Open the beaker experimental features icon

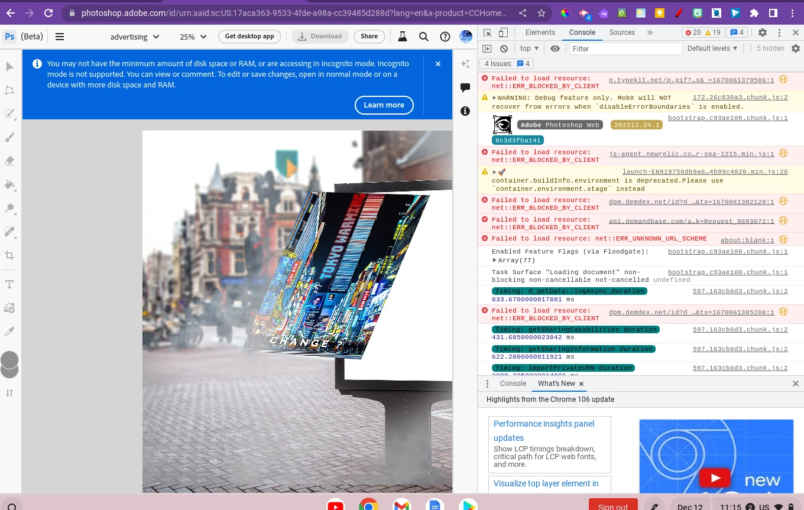pyautogui.click(x=403, y=37)
